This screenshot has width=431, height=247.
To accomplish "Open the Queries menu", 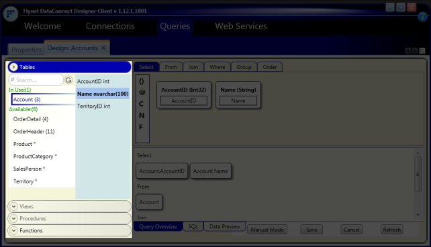I will click(x=175, y=26).
